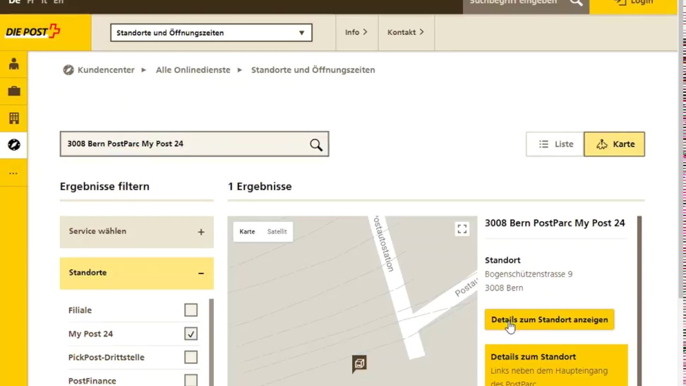Viewport: 686px width, 386px height.
Task: Open the Info menu
Action: coord(356,32)
